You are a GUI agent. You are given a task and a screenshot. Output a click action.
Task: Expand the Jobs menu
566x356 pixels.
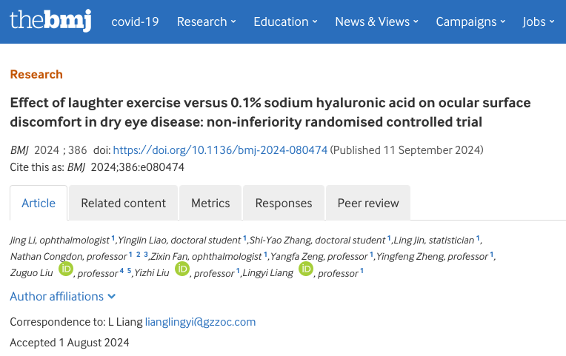coord(538,21)
